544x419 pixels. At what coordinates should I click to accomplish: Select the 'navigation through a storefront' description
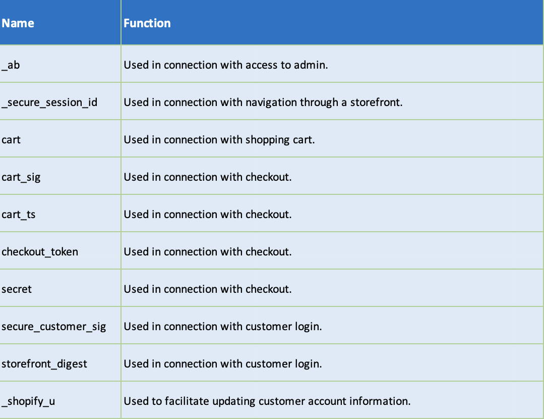[x=263, y=102]
